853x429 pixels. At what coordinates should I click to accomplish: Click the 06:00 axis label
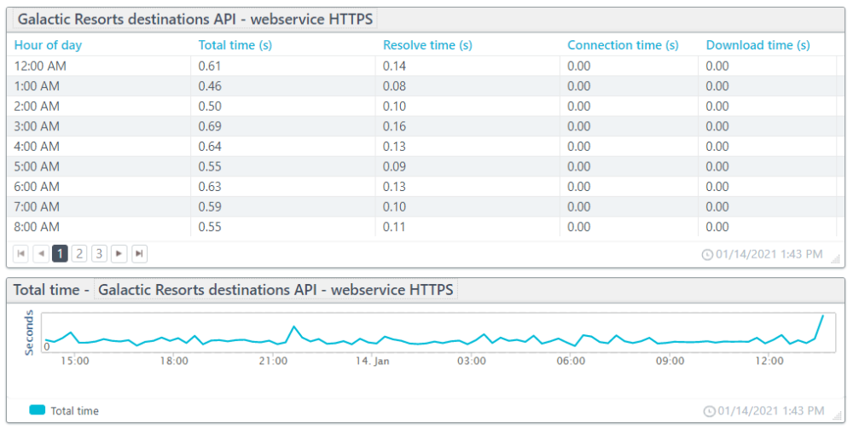(571, 361)
